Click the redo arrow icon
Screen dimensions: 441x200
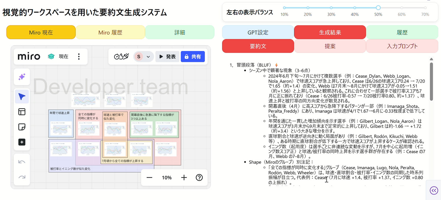pos(22,177)
